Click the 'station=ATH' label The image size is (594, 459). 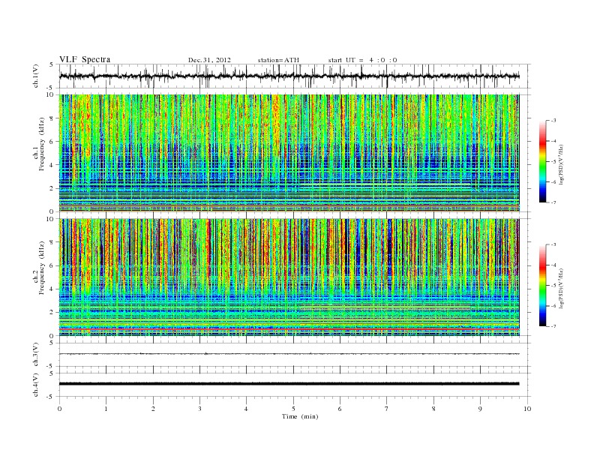point(278,60)
